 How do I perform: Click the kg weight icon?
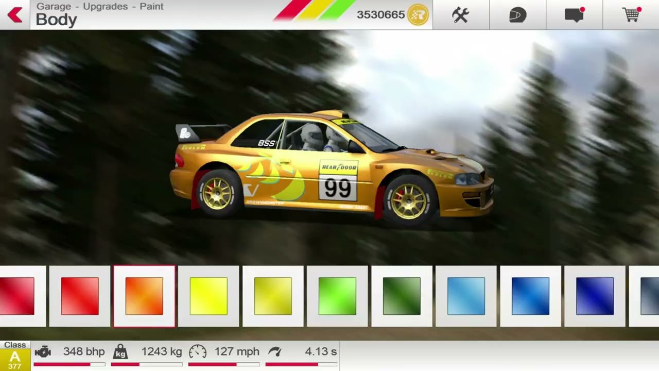[x=121, y=352]
